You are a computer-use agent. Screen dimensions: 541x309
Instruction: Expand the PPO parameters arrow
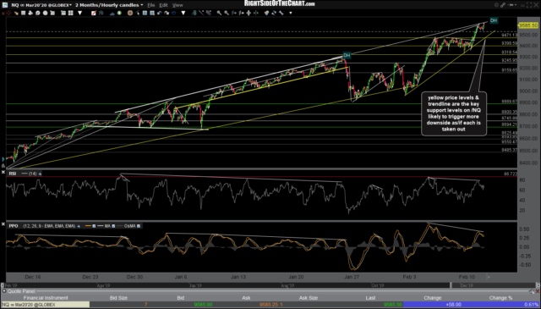point(79,226)
